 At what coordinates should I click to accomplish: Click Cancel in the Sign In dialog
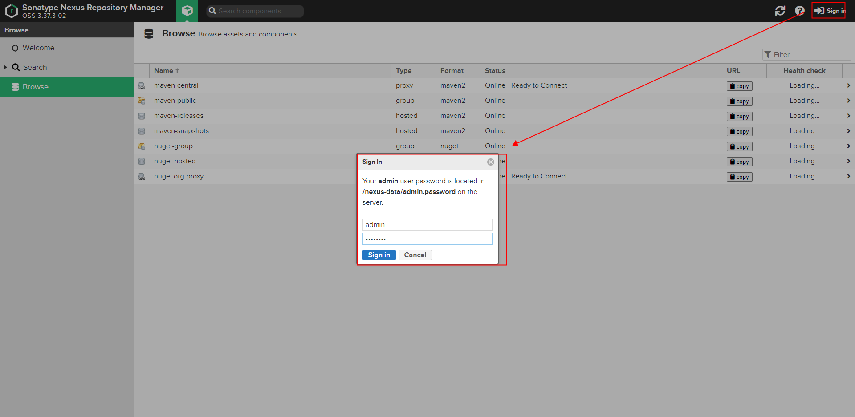[415, 255]
